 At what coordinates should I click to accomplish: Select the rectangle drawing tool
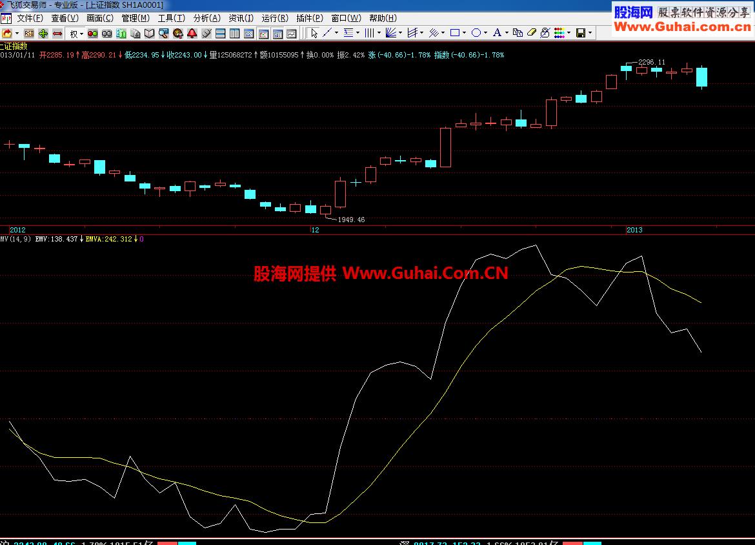[455, 33]
